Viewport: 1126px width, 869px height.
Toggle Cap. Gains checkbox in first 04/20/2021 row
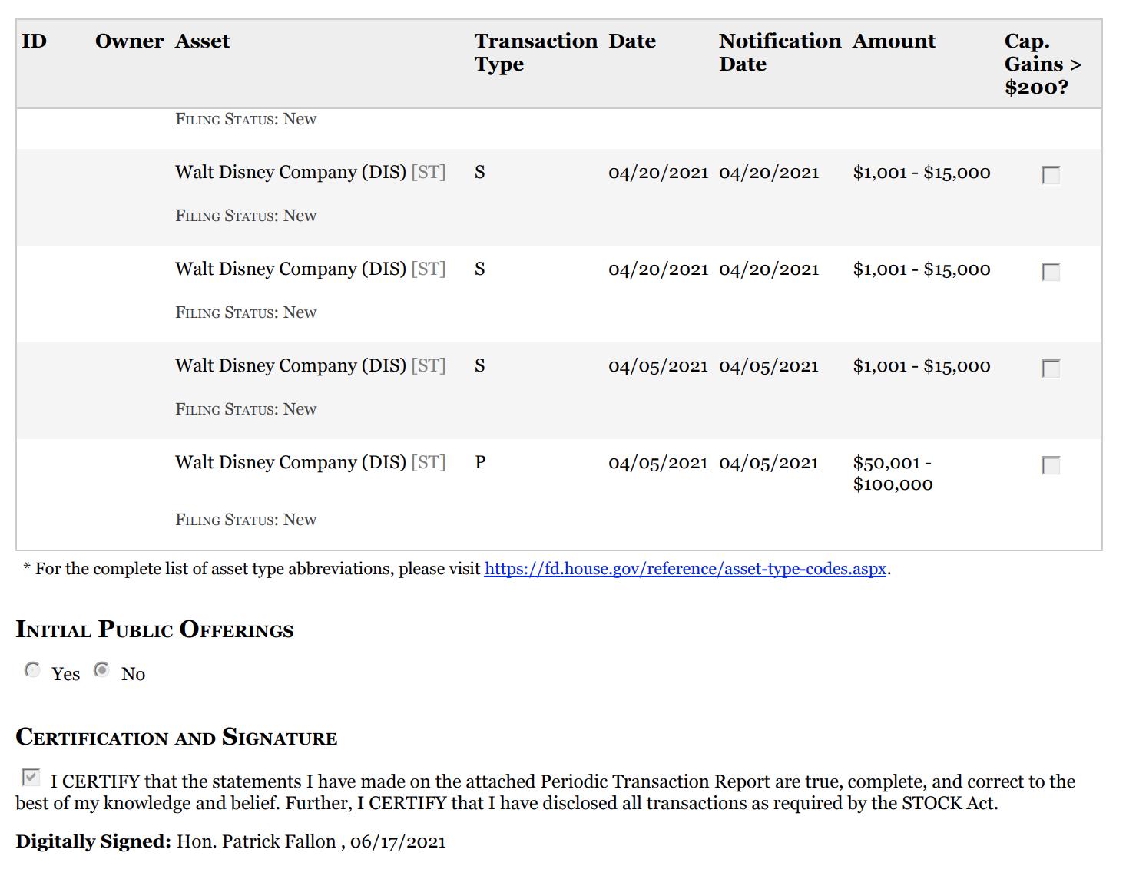click(x=1050, y=175)
